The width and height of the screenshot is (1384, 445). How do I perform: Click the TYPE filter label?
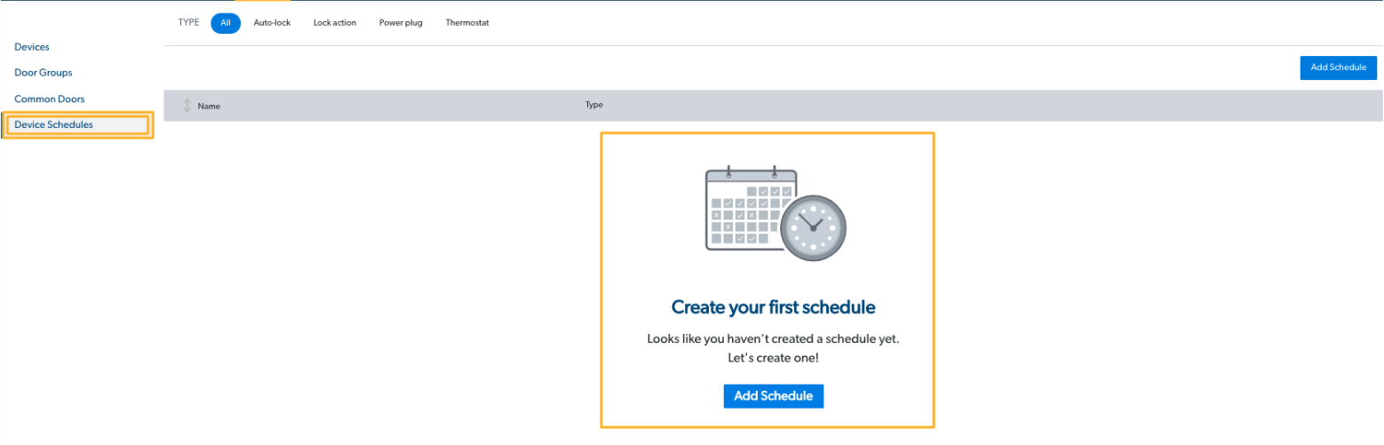(188, 23)
